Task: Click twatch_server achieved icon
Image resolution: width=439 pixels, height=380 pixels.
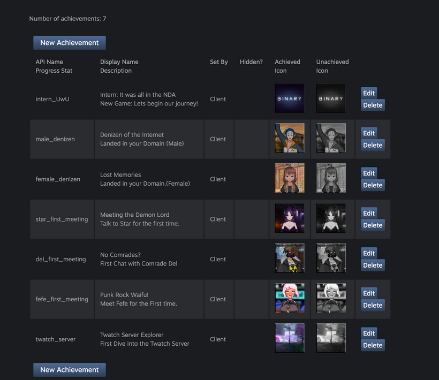Action: 289,339
